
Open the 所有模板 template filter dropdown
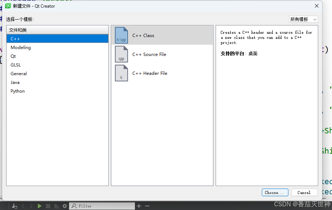[x=303, y=19]
